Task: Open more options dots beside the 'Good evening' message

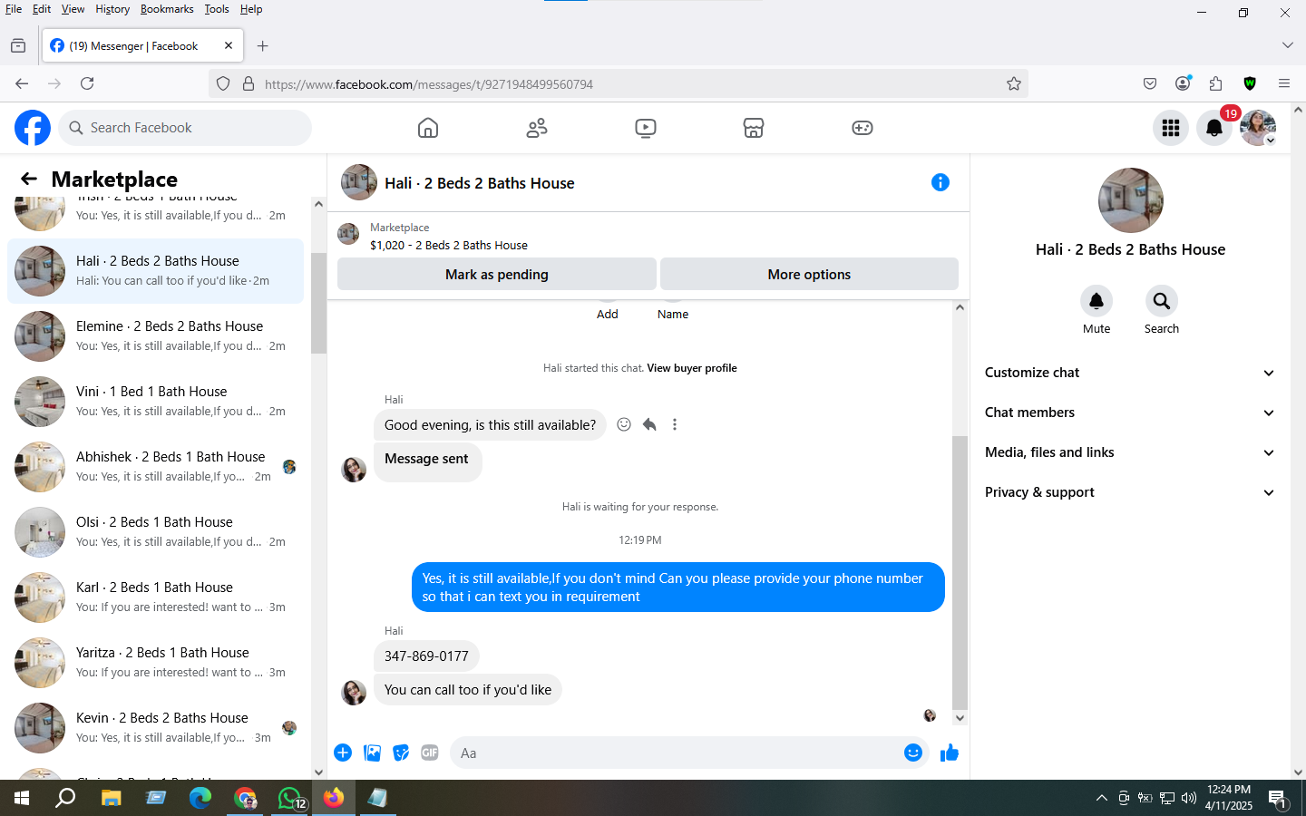Action: pyautogui.click(x=675, y=424)
